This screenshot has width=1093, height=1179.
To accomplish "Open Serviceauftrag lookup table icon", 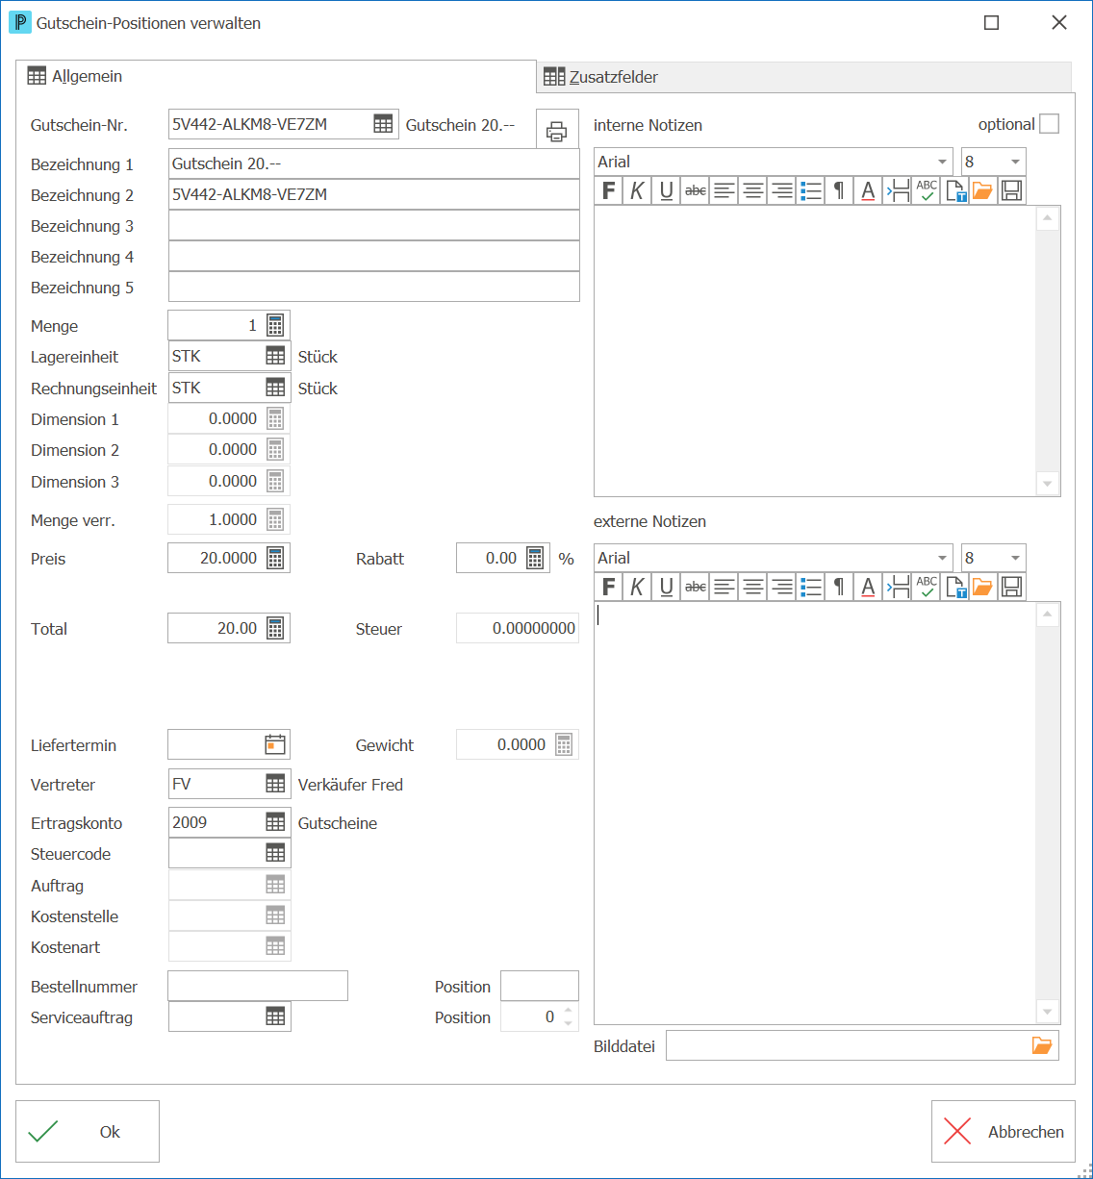I will point(275,1016).
